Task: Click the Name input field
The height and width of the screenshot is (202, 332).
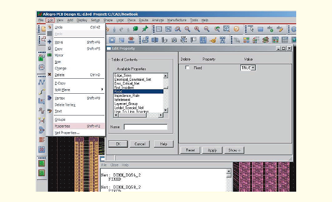Action: 145,127
